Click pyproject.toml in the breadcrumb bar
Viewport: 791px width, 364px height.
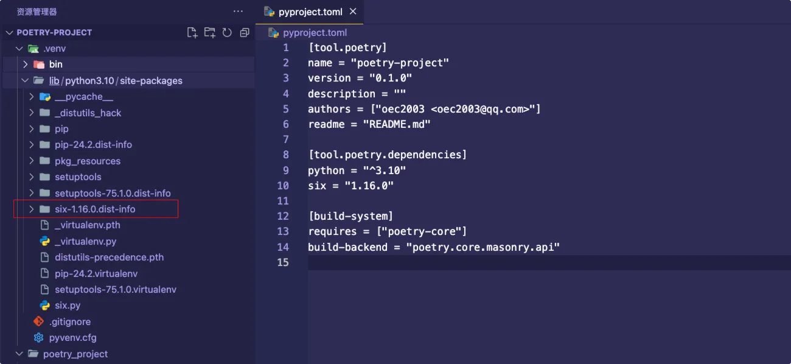click(x=315, y=32)
